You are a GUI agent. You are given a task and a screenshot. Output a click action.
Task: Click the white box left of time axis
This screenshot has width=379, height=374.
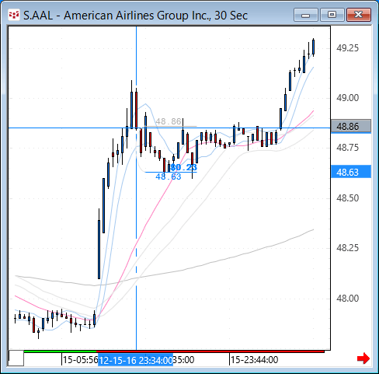(x=16, y=358)
